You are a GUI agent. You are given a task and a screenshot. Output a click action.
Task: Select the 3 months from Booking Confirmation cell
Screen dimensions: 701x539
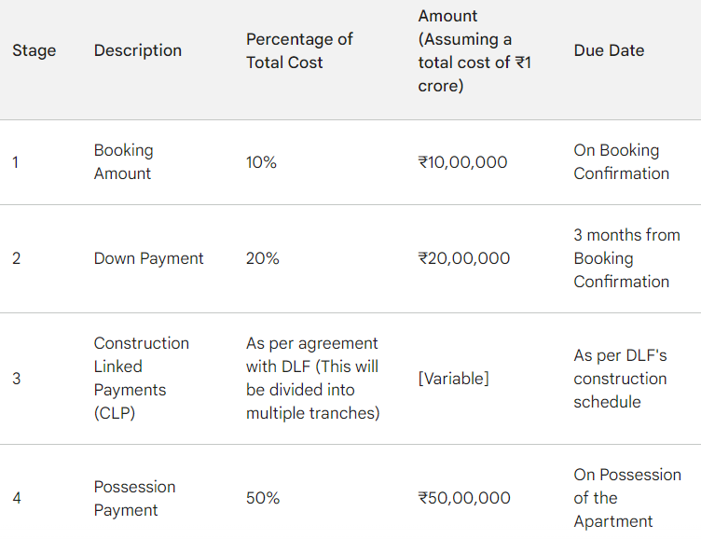pos(626,258)
